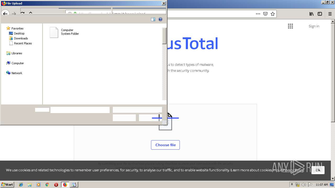
Task: Save page to Pocket icon
Action: tap(265, 14)
